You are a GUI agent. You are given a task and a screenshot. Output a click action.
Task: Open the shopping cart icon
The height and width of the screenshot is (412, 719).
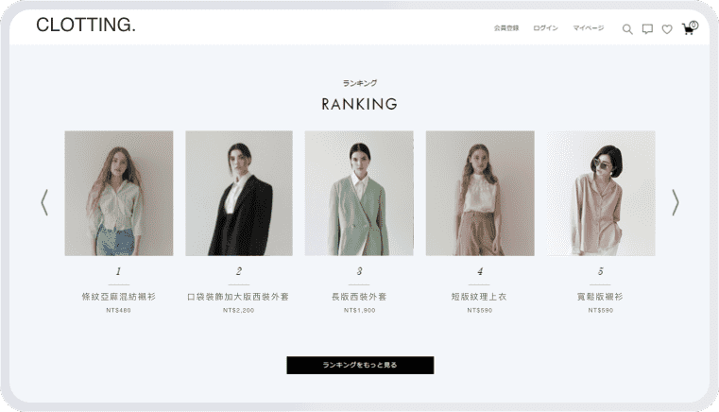[689, 28]
